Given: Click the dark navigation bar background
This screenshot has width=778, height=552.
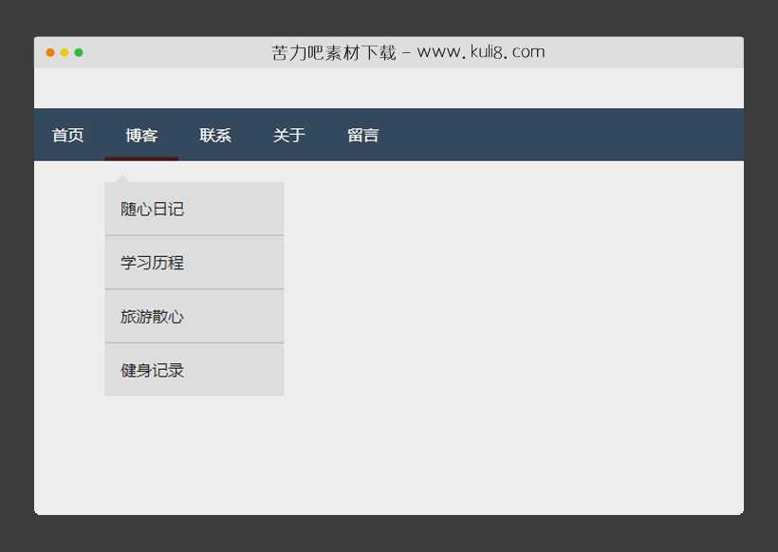Looking at the screenshot, I should pyautogui.click(x=569, y=135).
